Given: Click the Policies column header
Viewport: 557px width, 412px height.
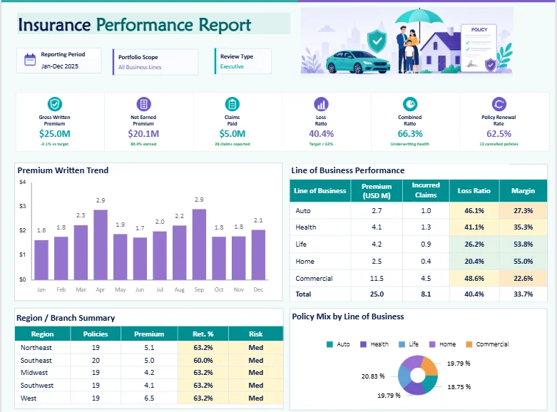Looking at the screenshot, I should pos(96,334).
